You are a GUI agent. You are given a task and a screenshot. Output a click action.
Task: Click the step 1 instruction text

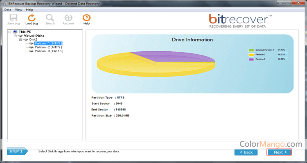79,151
